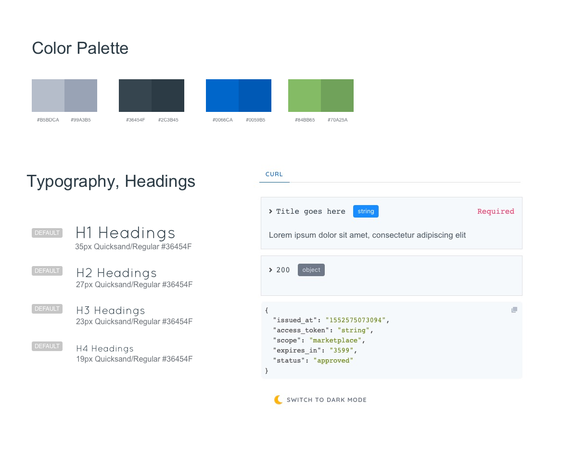Viewport: 561px width, 450px height.
Task: Pick the #99A3B5 gray swatch
Action: pos(81,96)
